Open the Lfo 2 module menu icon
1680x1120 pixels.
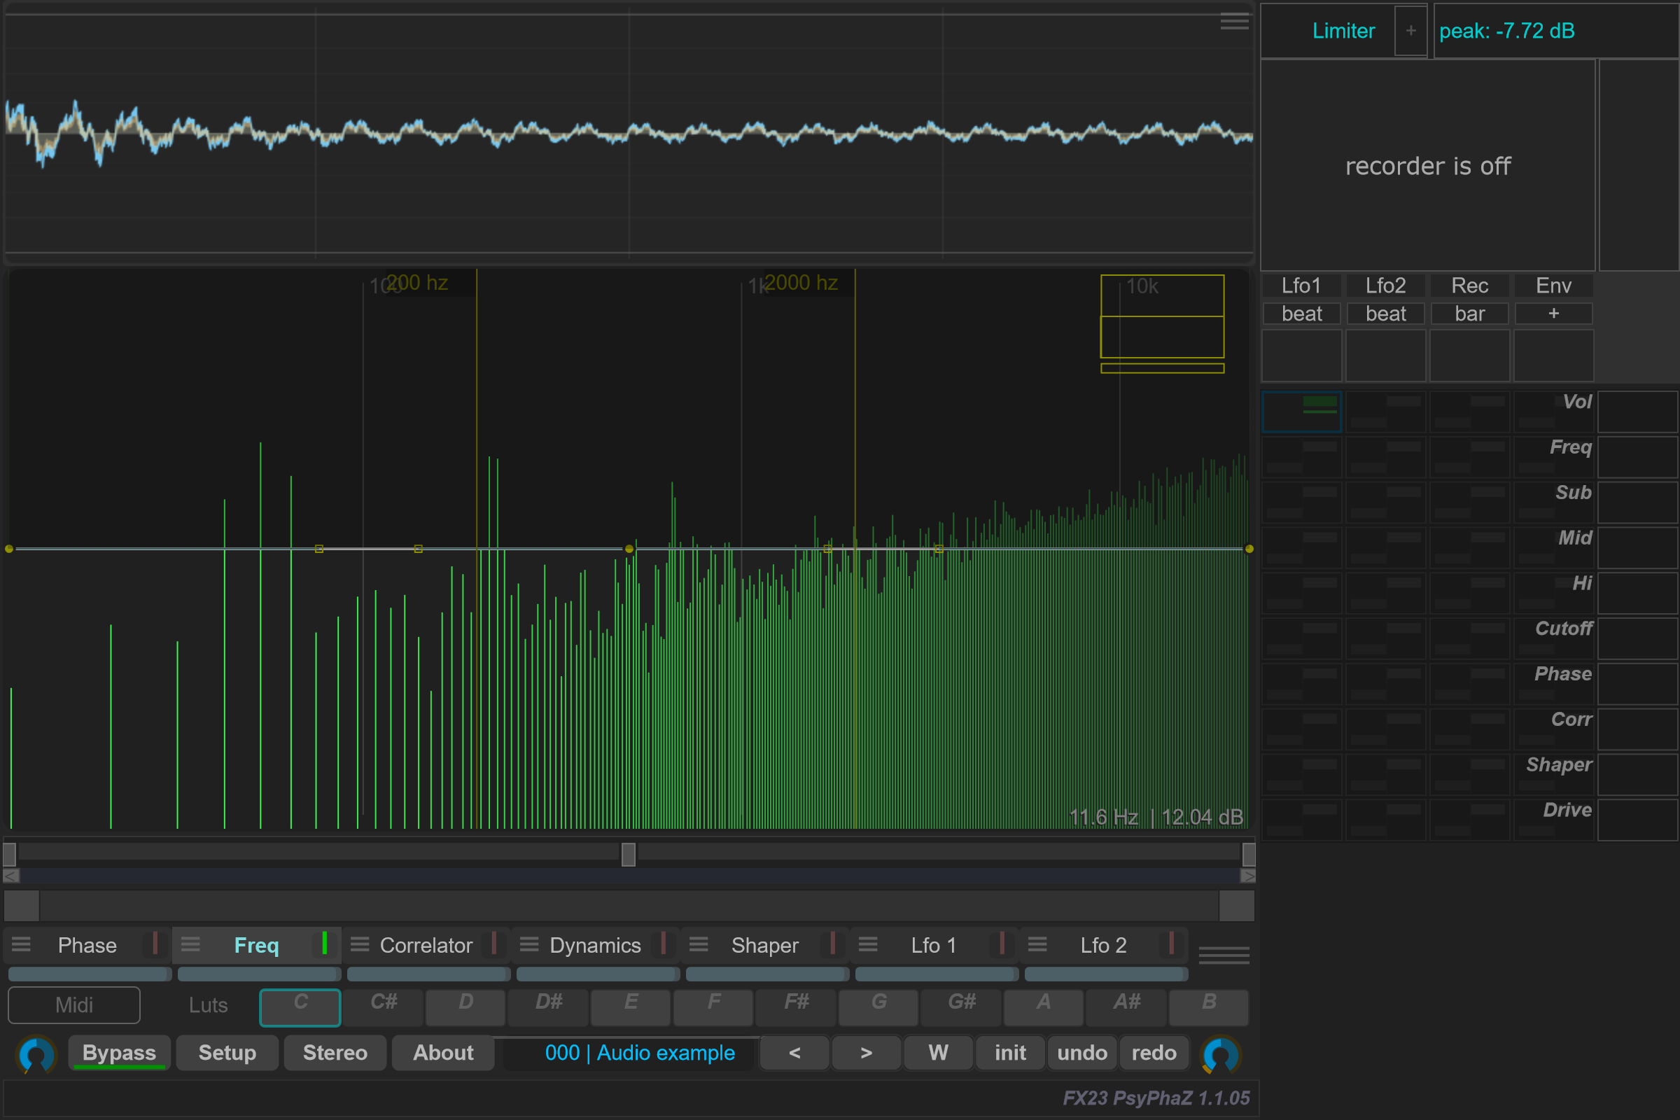click(x=1037, y=944)
